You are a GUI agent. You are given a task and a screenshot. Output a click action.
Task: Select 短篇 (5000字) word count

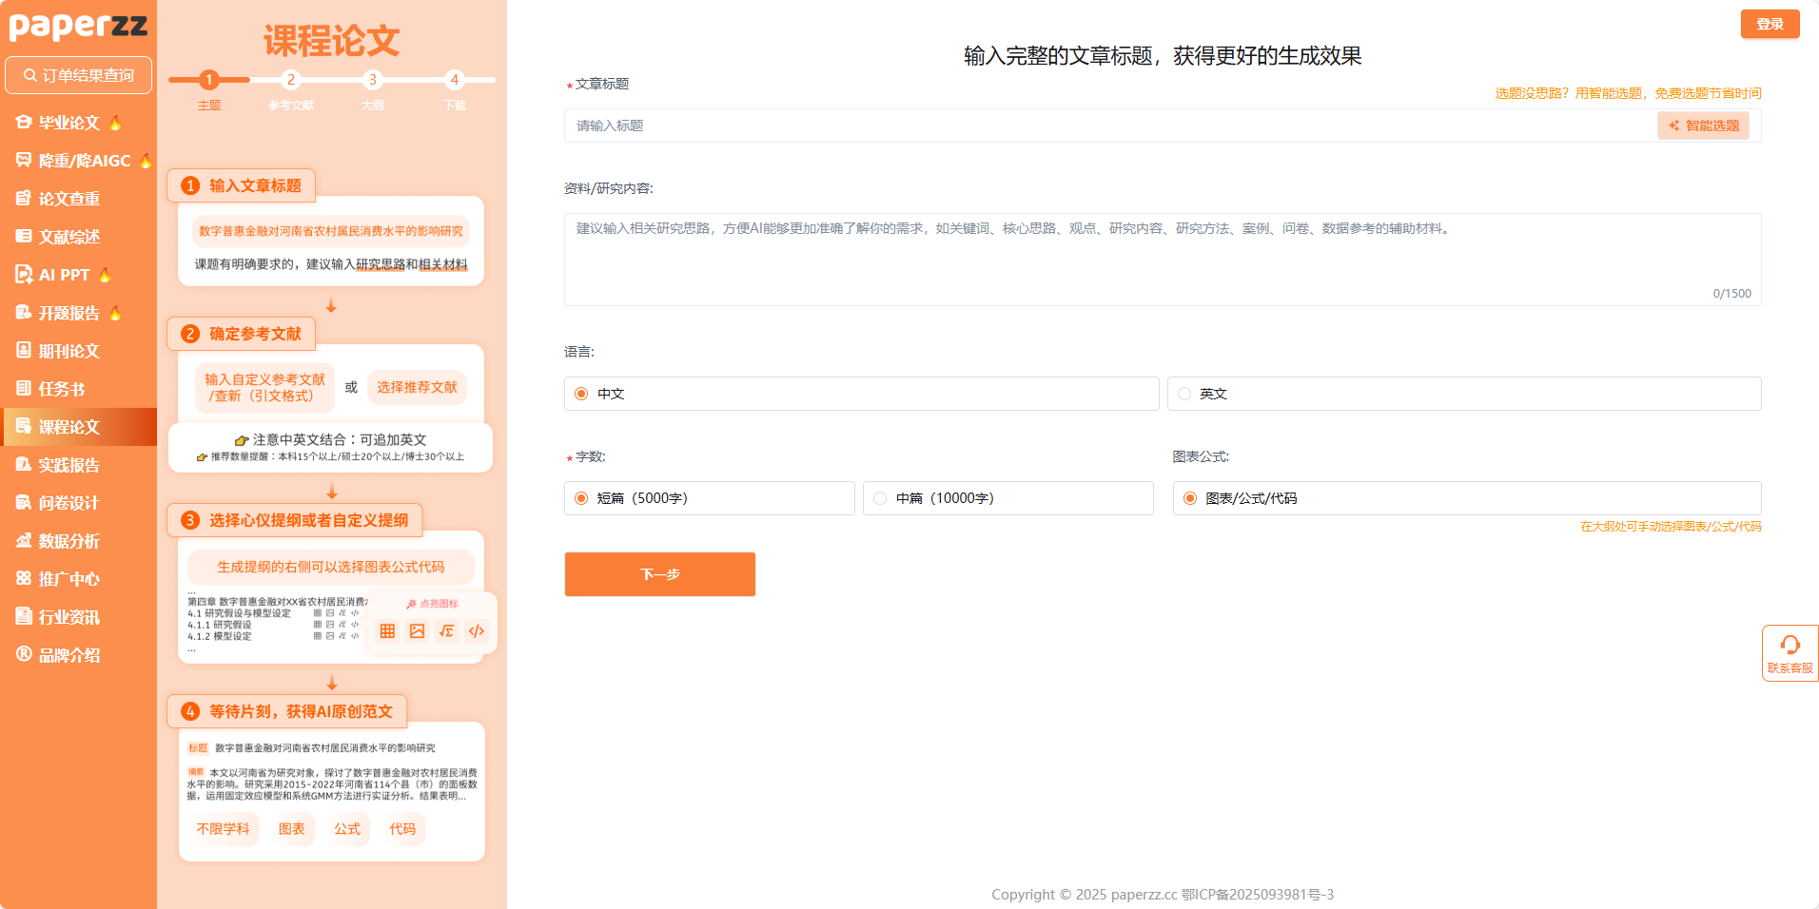click(x=581, y=498)
